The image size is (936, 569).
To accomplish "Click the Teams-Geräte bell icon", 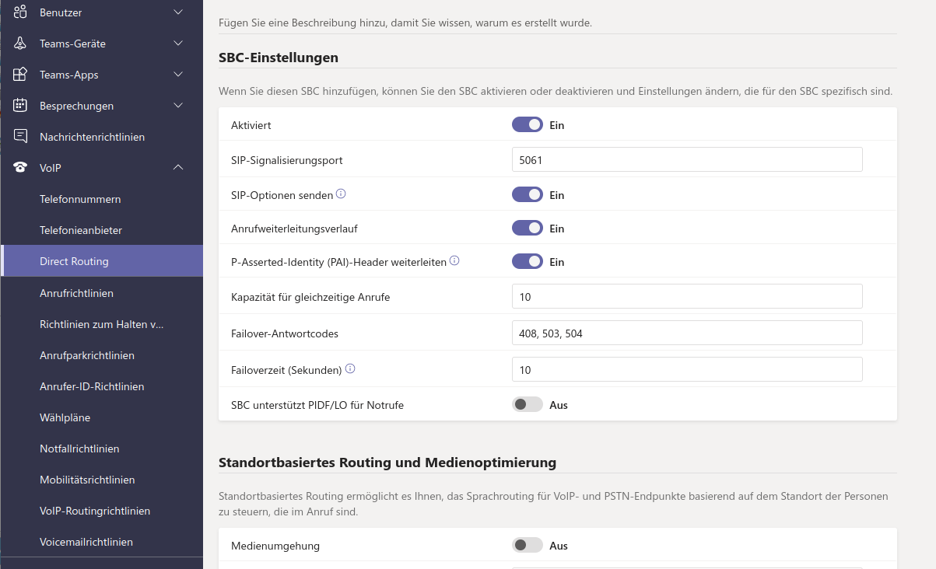I will (20, 44).
